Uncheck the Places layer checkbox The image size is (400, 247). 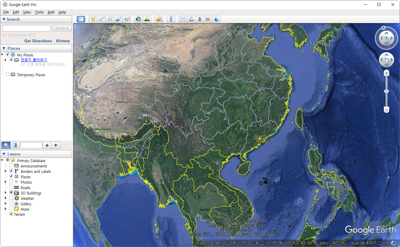click(x=11, y=176)
